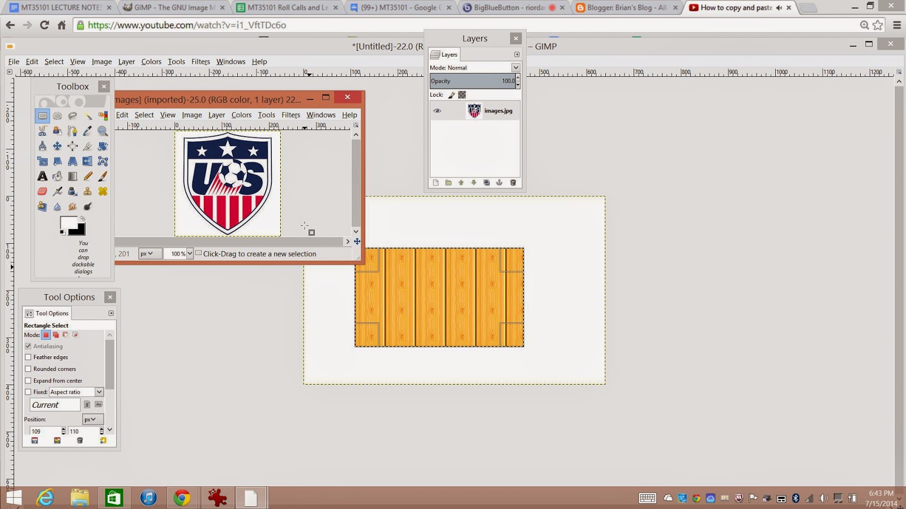This screenshot has height=509, width=906.
Task: Choose the Free Select lasso tool
Action: point(72,116)
